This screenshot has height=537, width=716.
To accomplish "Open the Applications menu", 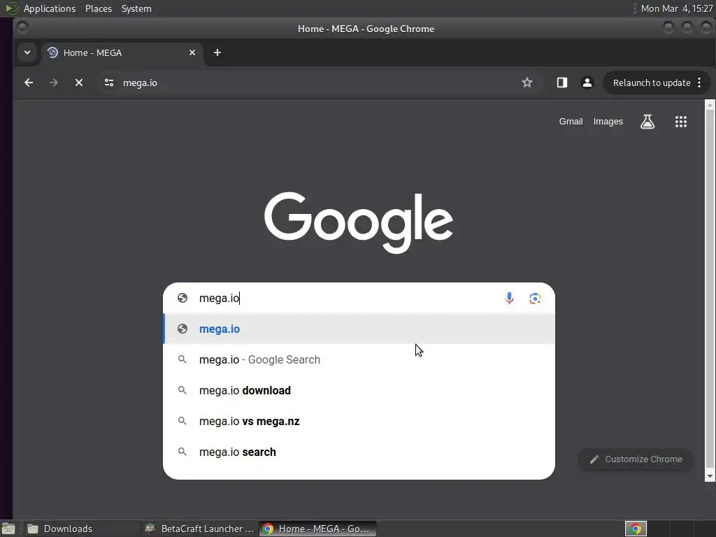I will 50,8.
